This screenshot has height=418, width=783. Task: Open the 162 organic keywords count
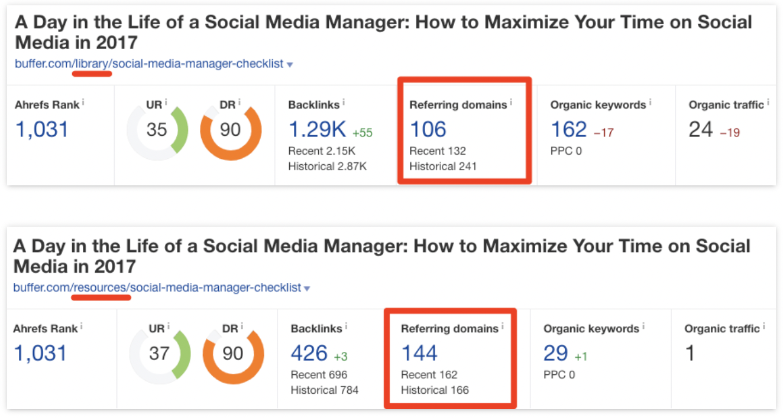pyautogui.click(x=568, y=130)
